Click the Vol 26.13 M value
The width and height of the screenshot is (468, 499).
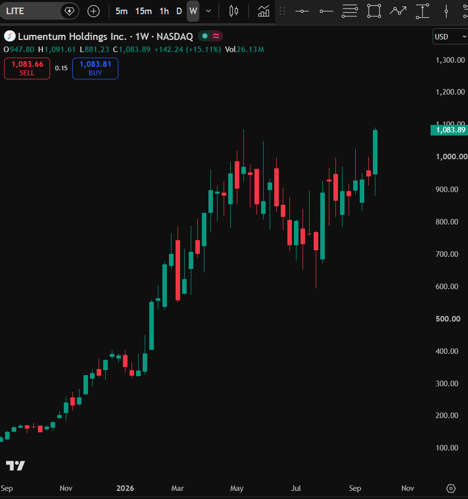pyautogui.click(x=244, y=50)
